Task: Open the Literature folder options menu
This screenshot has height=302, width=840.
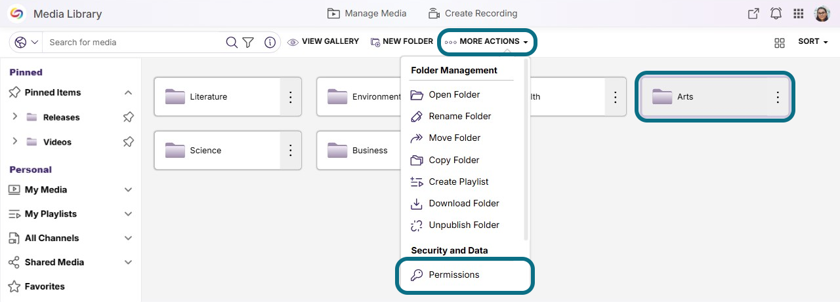Action: 291,97
